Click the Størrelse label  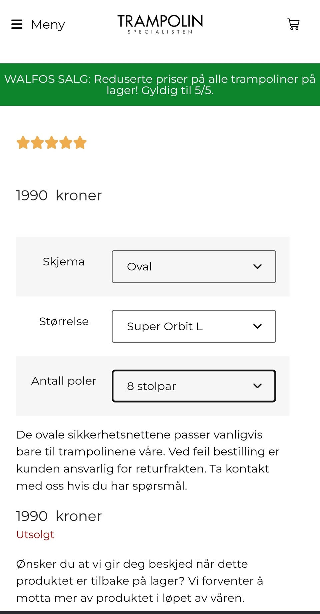tap(64, 321)
